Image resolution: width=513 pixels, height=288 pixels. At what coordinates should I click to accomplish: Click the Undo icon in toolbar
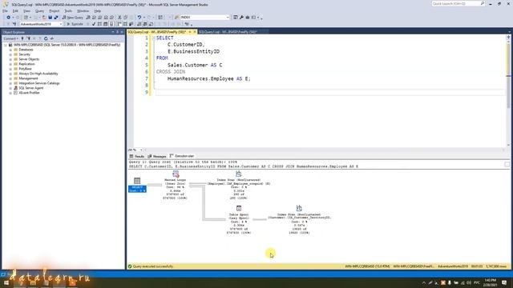point(139,18)
